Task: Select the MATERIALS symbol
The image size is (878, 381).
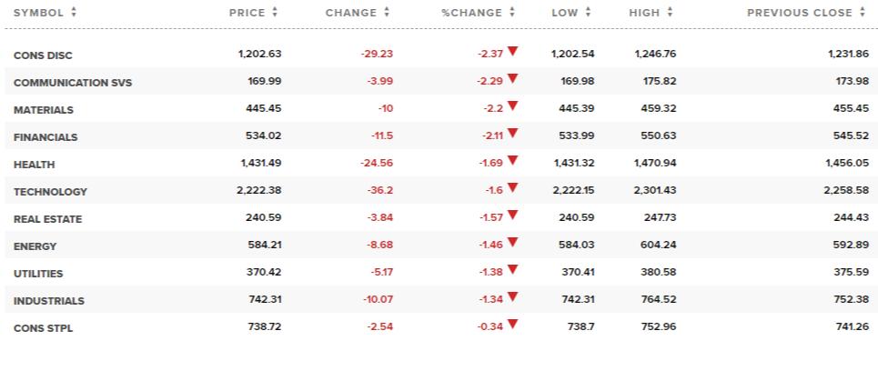Action: click(44, 110)
